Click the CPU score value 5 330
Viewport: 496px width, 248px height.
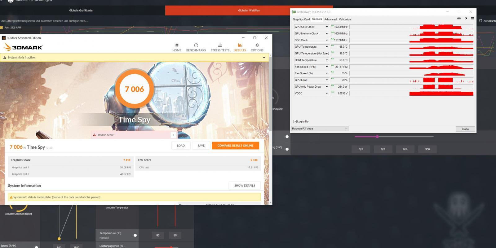(x=254, y=160)
